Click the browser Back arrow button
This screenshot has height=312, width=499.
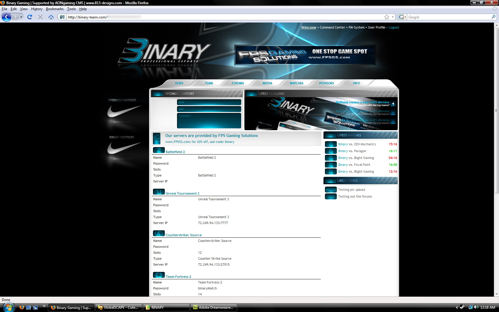click(x=7, y=17)
